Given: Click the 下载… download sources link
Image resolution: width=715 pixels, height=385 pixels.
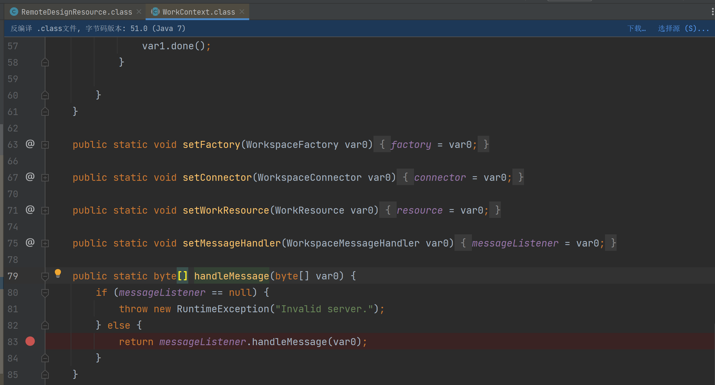Looking at the screenshot, I should coord(636,29).
